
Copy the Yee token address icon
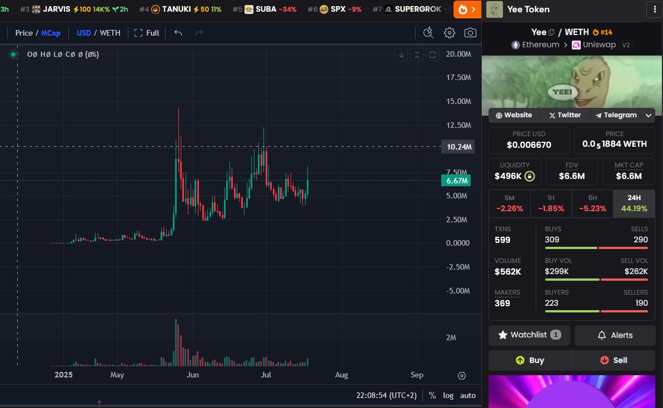point(551,32)
